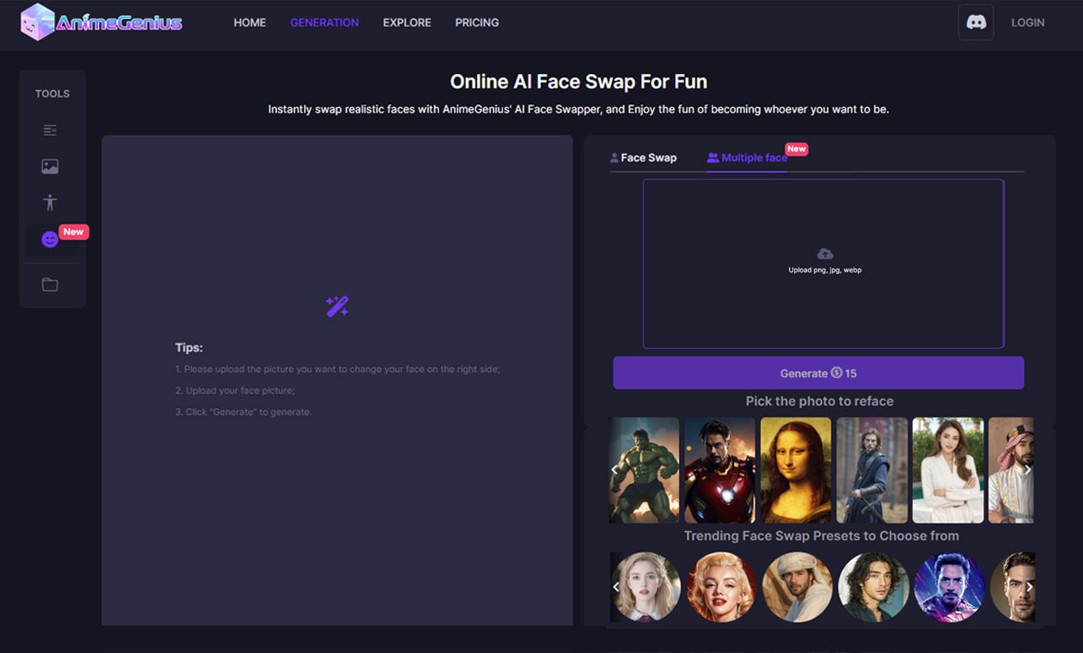Show next photos in reface carousel

1027,470
